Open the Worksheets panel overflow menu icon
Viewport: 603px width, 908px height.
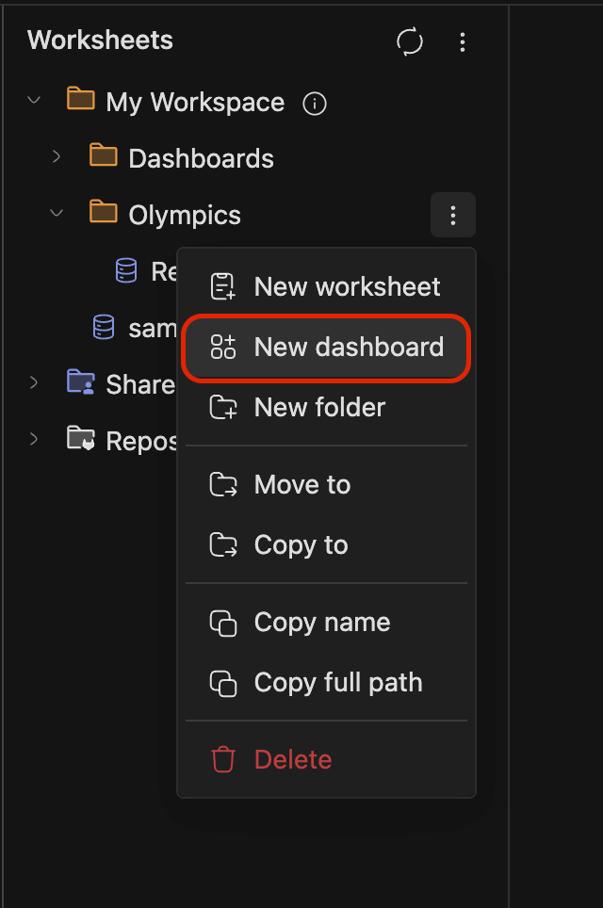click(x=463, y=41)
